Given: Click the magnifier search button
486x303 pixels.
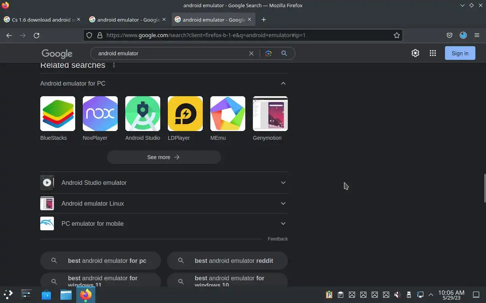Looking at the screenshot, I should [284, 53].
